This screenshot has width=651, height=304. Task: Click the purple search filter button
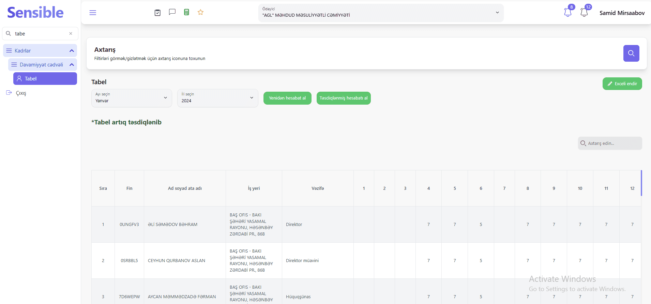(x=631, y=53)
